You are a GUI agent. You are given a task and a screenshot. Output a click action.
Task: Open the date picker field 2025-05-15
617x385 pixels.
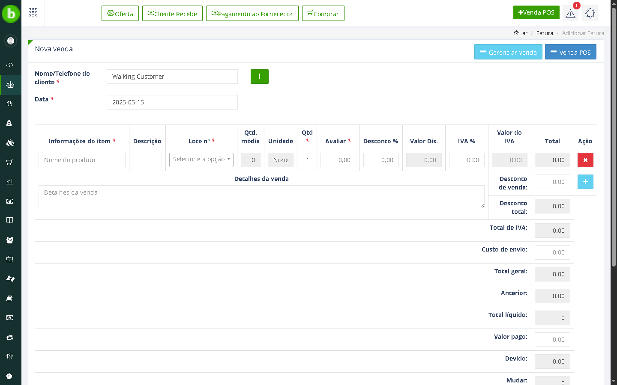[x=172, y=102]
